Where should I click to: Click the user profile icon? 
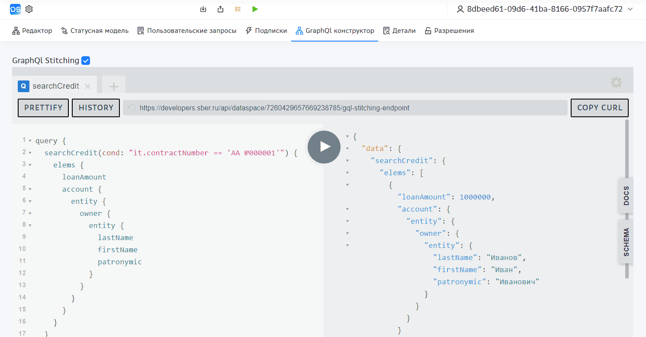[x=460, y=9]
